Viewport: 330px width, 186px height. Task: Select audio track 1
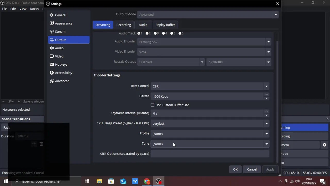click(x=139, y=33)
